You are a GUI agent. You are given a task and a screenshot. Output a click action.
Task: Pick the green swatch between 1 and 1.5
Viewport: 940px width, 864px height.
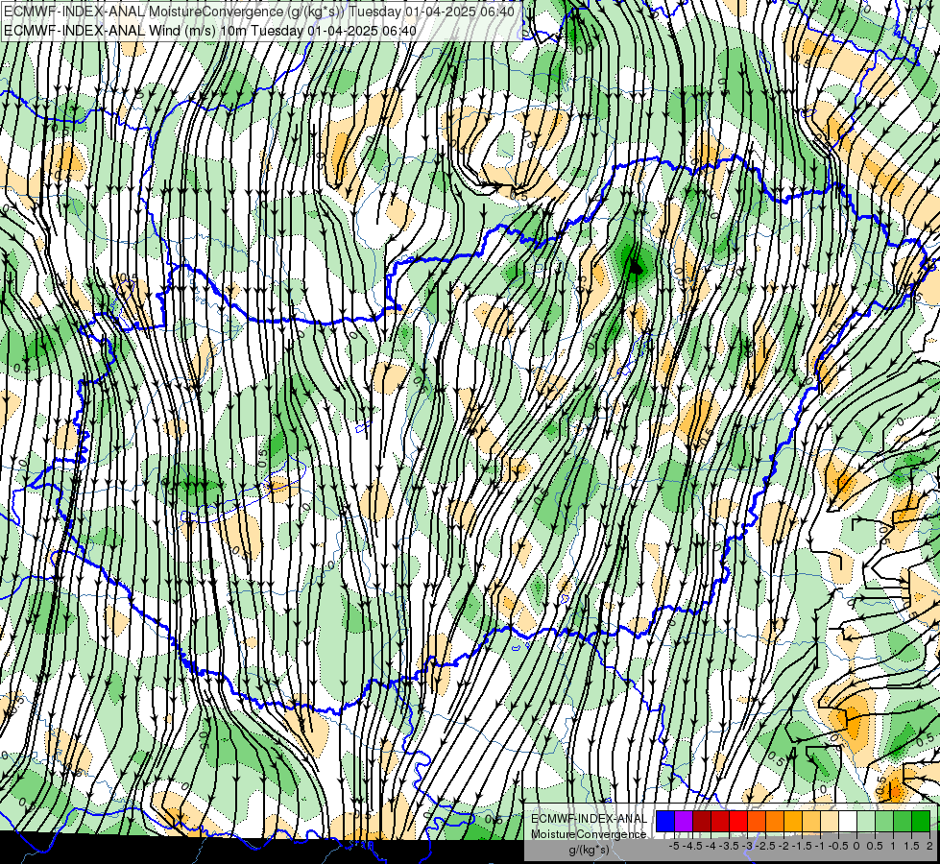pyautogui.click(x=903, y=822)
